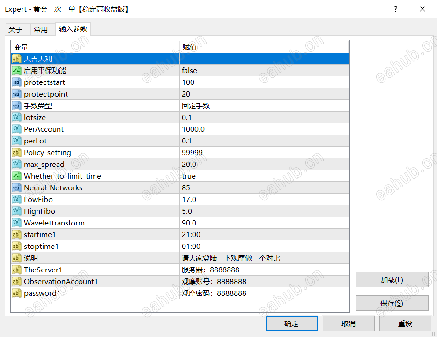Click the PerAccount value 1000.0
This screenshot has width=437, height=337.
[x=193, y=129]
